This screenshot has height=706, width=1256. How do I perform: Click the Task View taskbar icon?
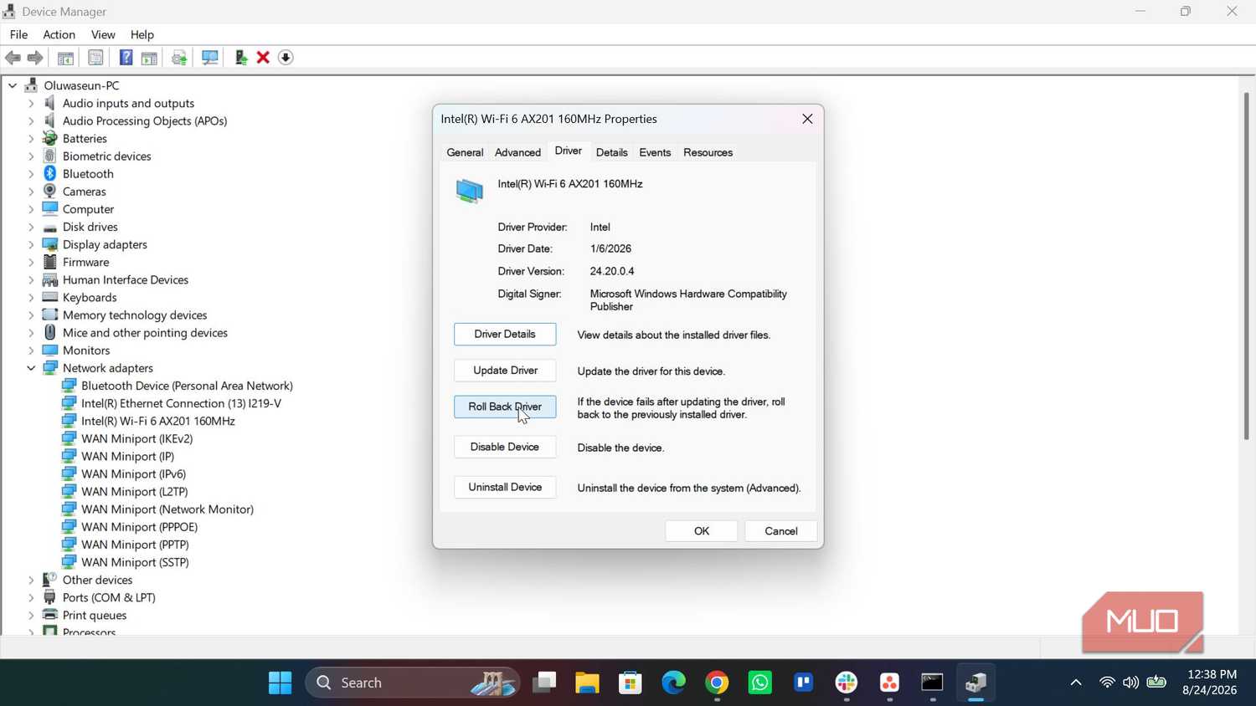point(544,683)
